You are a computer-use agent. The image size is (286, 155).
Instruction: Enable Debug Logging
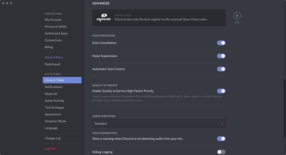tap(221, 152)
